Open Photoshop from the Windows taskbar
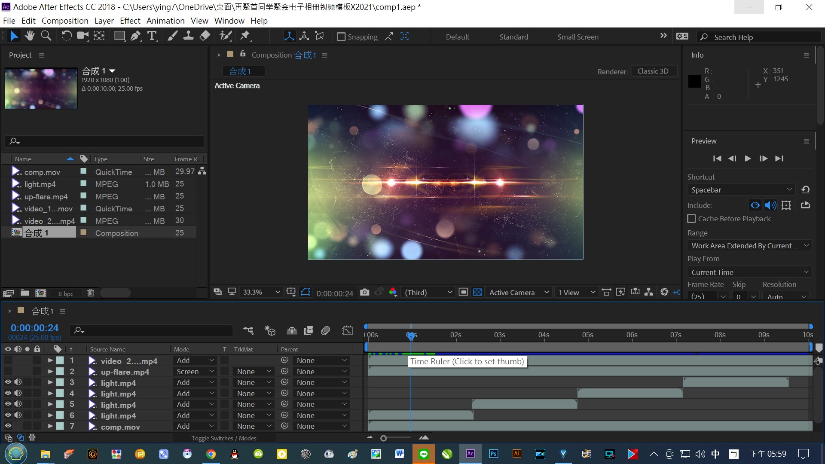 [493, 454]
